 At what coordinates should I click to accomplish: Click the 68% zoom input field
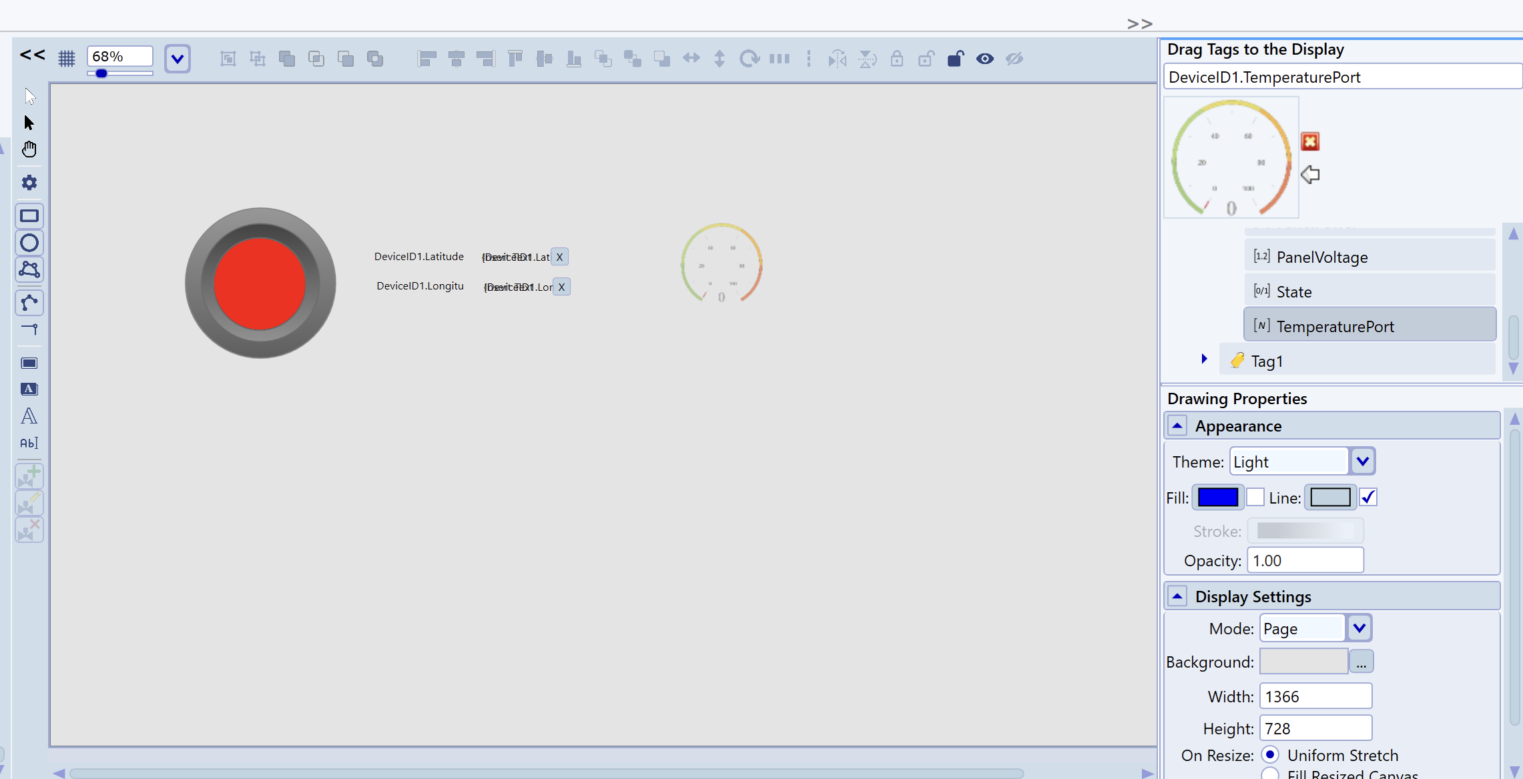[x=120, y=56]
